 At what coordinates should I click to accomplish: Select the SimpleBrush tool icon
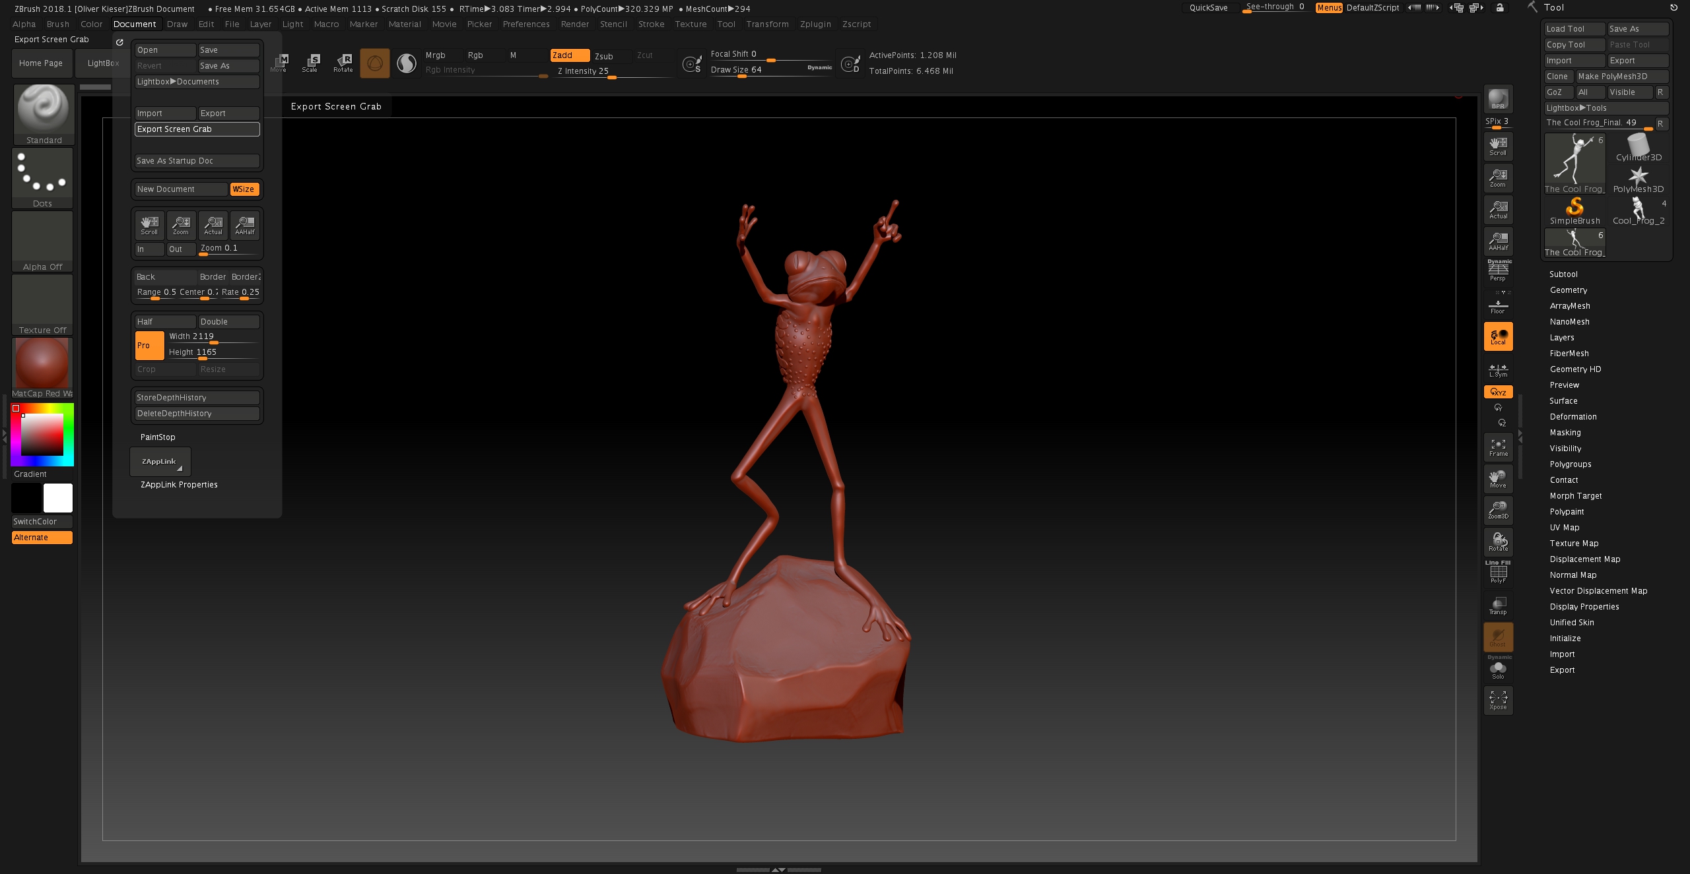coord(1575,210)
